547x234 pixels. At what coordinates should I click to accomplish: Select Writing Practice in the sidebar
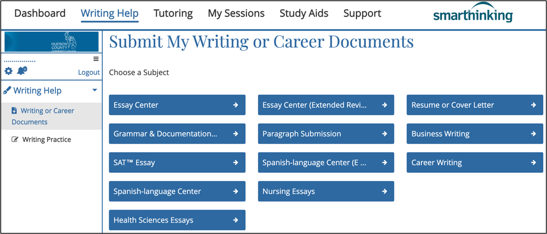point(47,139)
